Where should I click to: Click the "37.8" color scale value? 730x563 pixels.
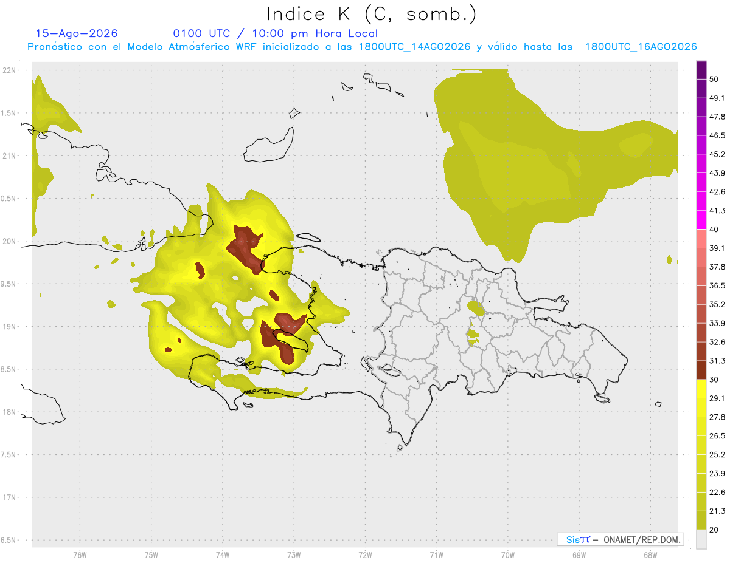[x=717, y=267]
